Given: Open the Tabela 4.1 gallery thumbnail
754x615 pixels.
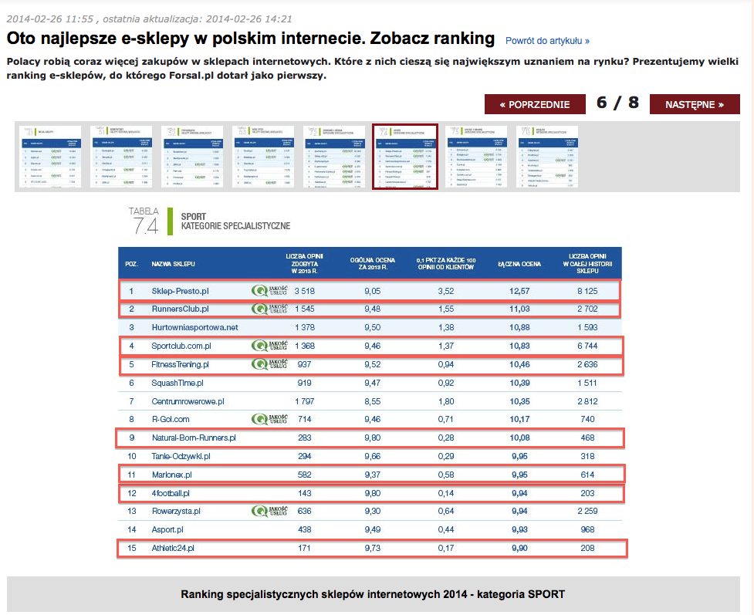Looking at the screenshot, I should pos(50,157).
